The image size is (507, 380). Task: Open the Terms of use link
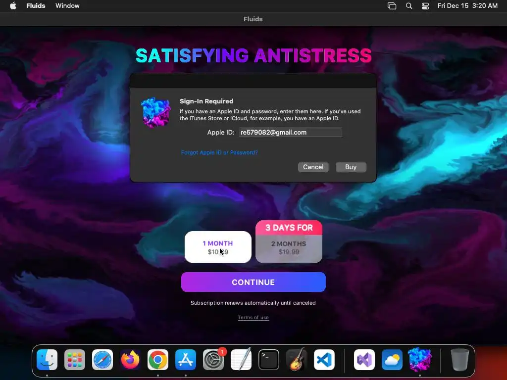tap(253, 317)
